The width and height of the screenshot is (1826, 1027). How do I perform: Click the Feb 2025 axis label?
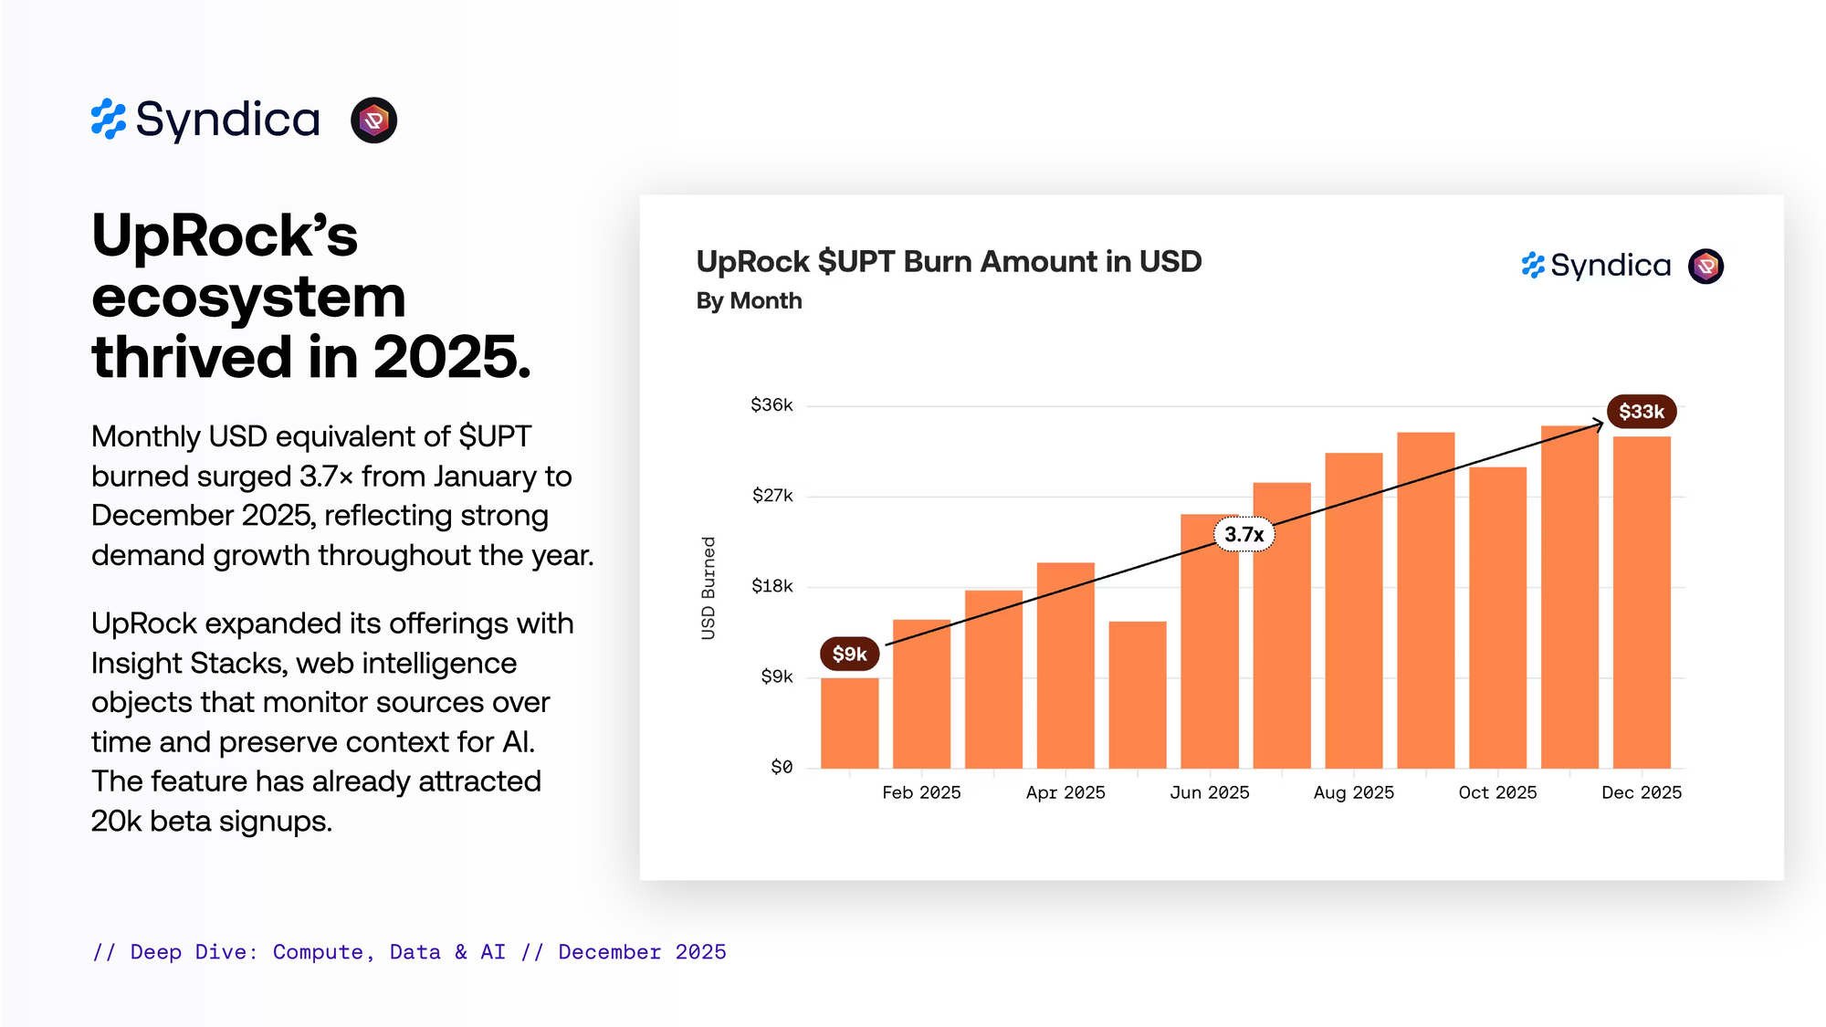tap(921, 792)
